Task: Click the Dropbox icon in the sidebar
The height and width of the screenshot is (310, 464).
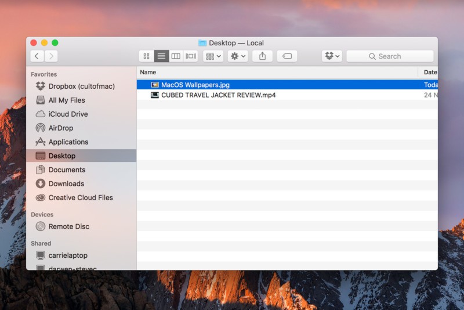Action: pyautogui.click(x=41, y=86)
